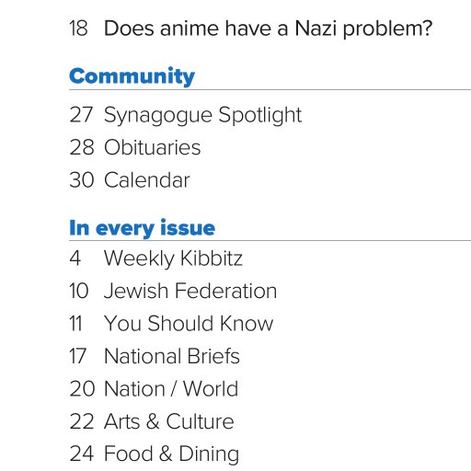Open Weekly Kibbitz entry

(x=173, y=258)
